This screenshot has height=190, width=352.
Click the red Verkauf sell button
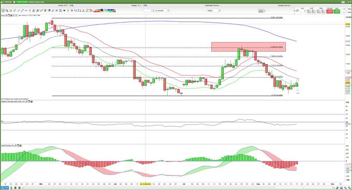[x=330, y=11]
